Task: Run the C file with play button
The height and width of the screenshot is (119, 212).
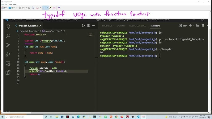Action: click(83, 26)
